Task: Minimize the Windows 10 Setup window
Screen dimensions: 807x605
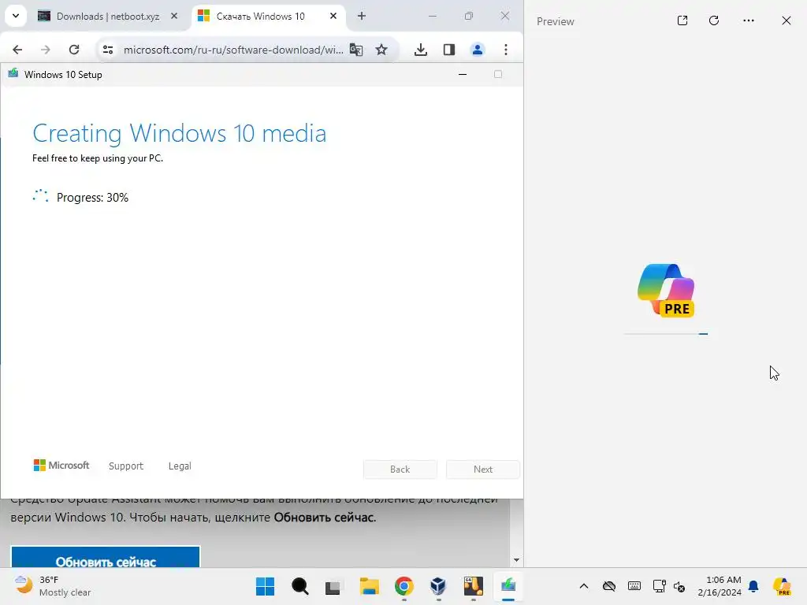Action: click(462, 75)
